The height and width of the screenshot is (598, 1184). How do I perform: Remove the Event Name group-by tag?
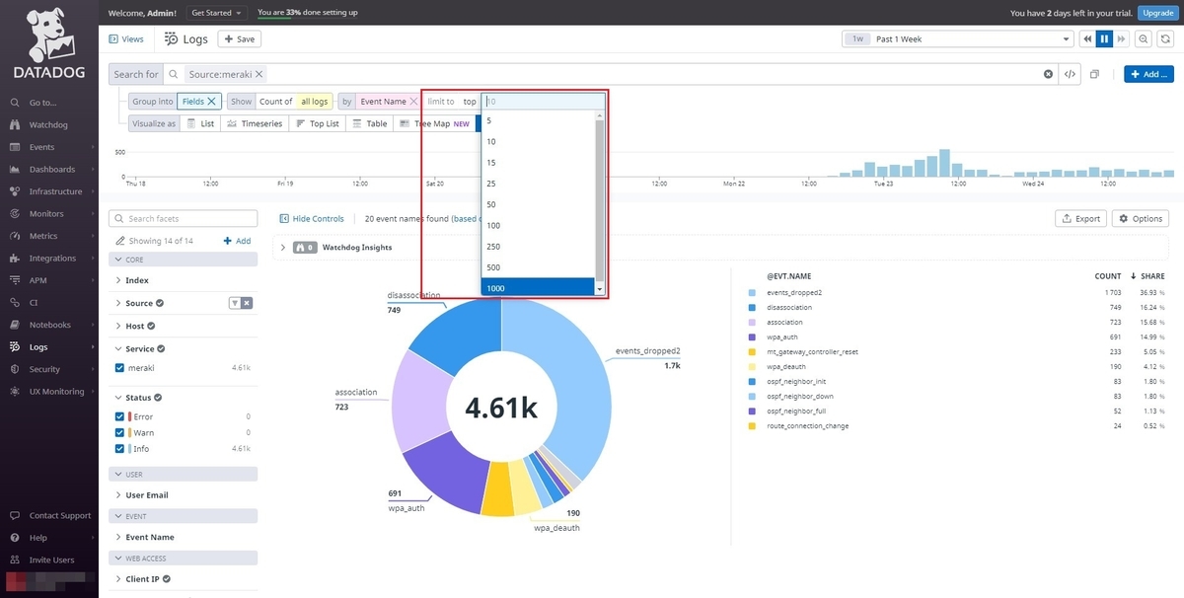[x=413, y=101]
